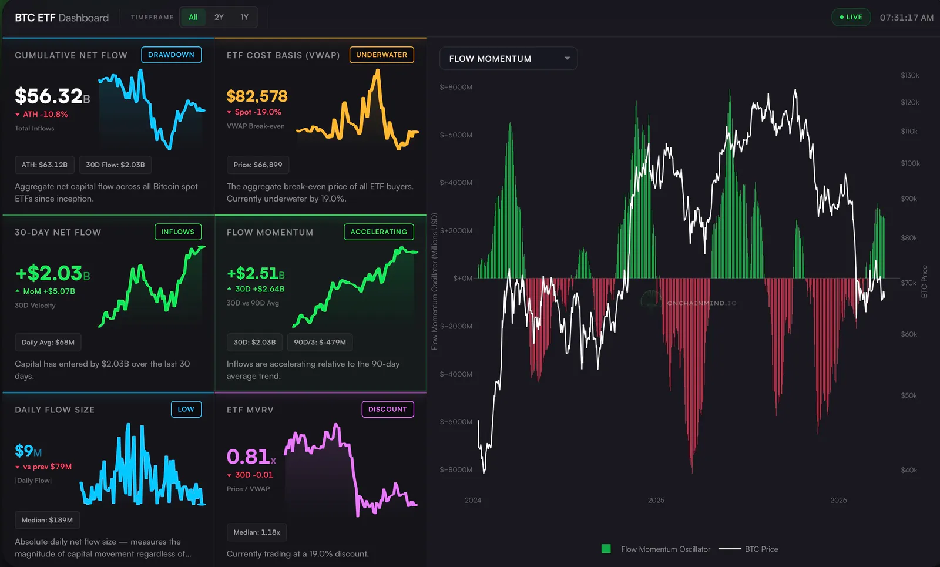Toggle the BTC Price series in the chart legend
This screenshot has height=567, width=940.
click(748, 549)
